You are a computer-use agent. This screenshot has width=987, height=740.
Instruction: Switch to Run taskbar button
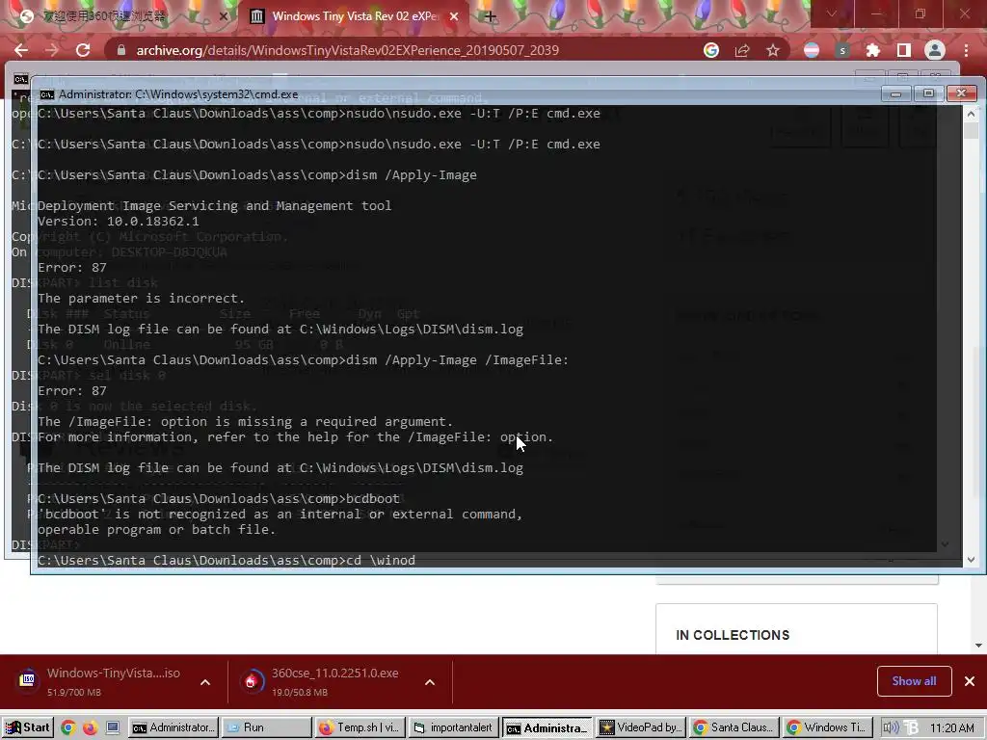coord(268,727)
